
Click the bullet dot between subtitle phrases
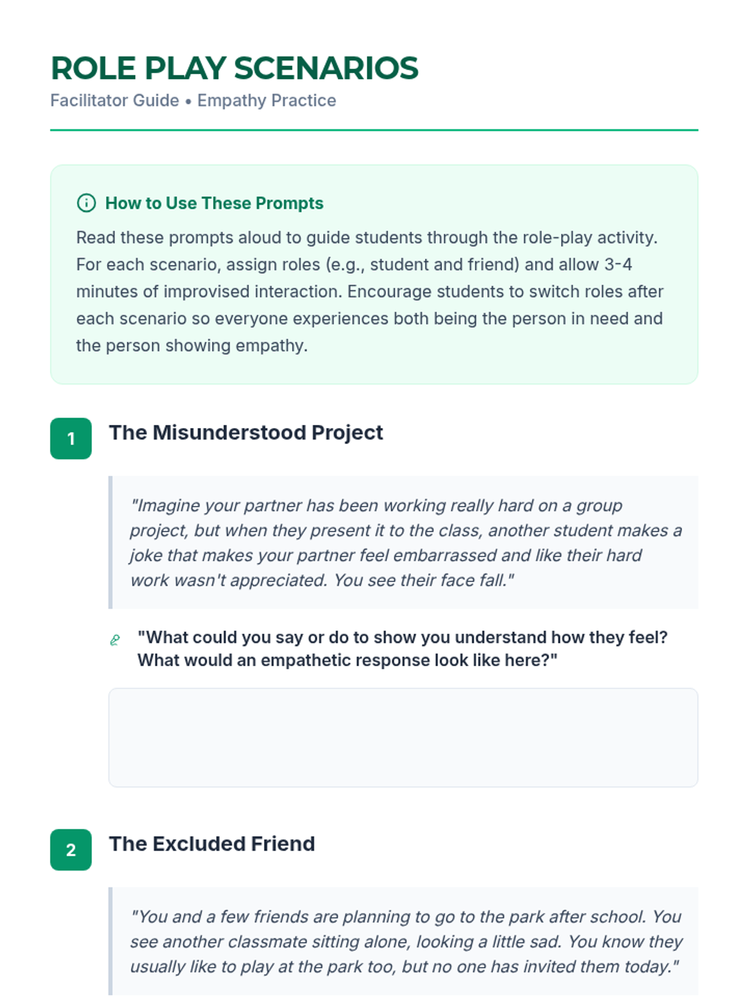tap(188, 101)
